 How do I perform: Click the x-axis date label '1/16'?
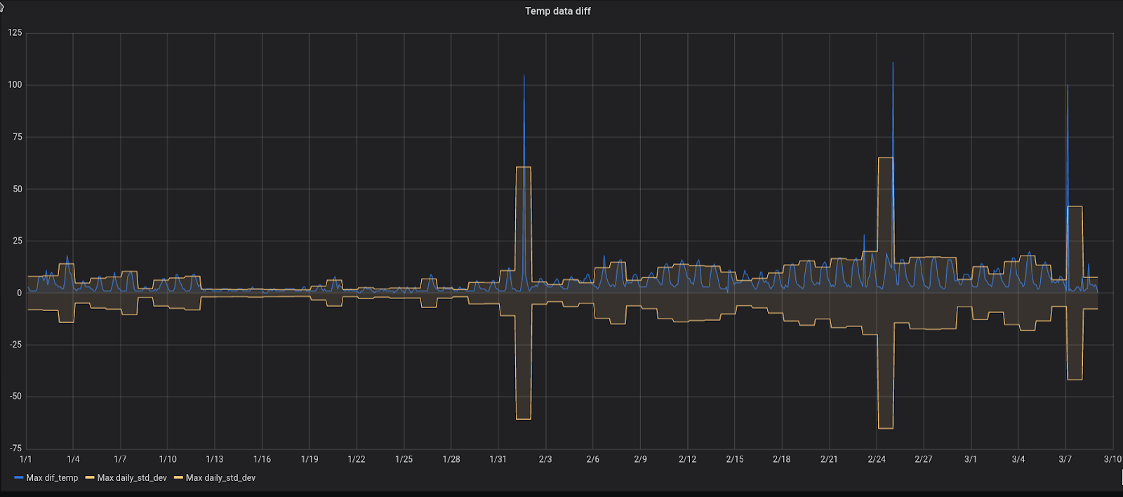[262, 459]
